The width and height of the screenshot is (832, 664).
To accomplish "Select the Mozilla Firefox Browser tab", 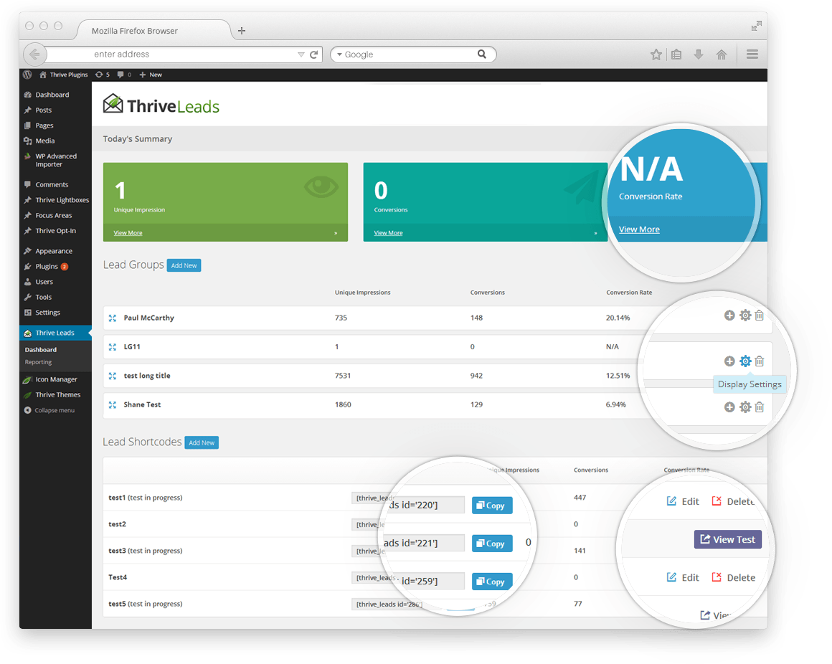I will 154,31.
